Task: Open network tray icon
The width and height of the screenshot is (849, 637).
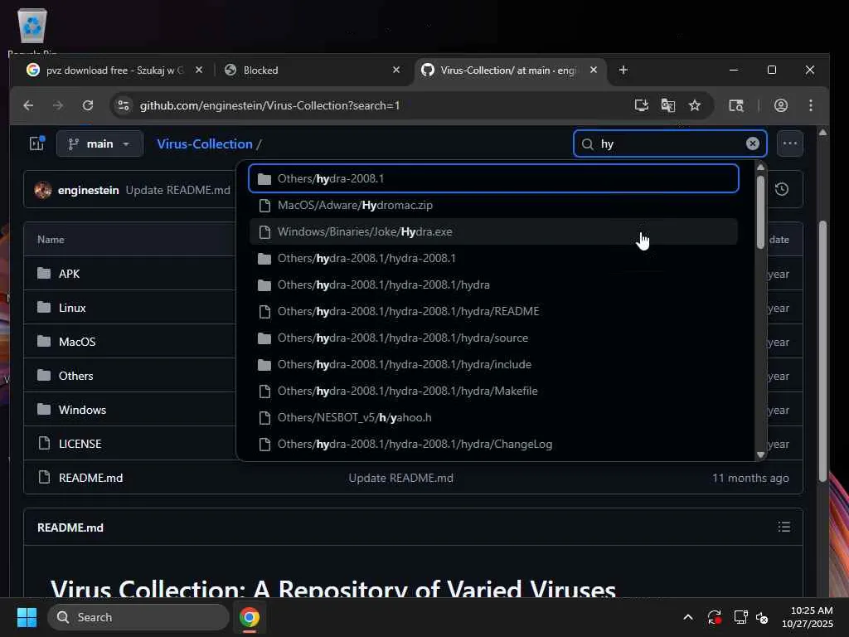Action: 740,617
